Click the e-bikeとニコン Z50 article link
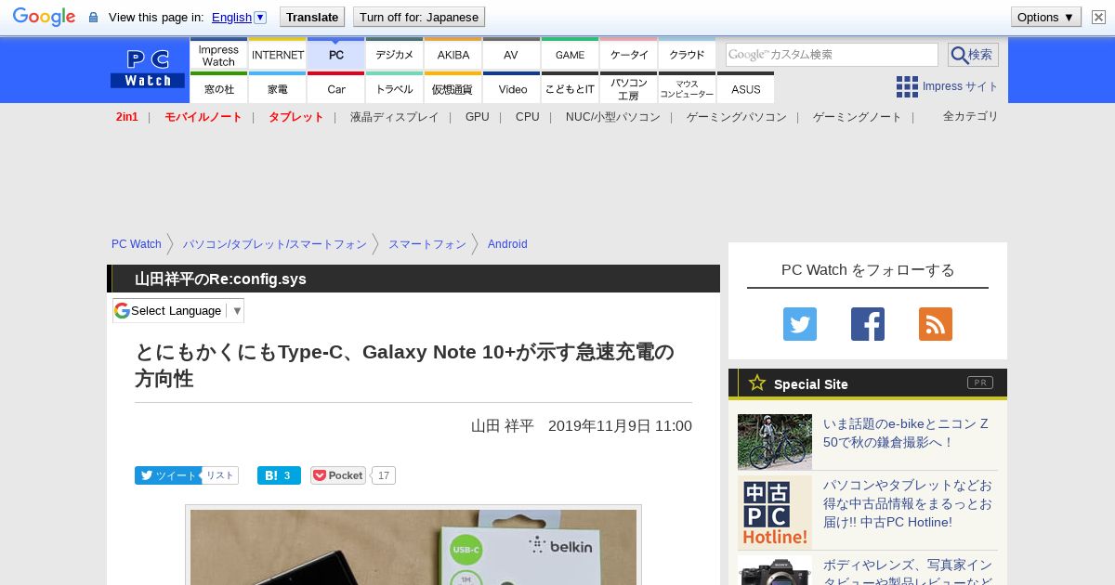This screenshot has height=585, width=1115. tap(906, 433)
